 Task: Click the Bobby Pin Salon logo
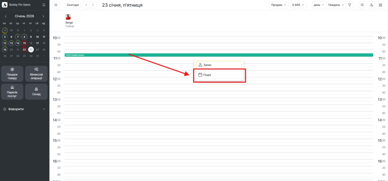point(5,5)
